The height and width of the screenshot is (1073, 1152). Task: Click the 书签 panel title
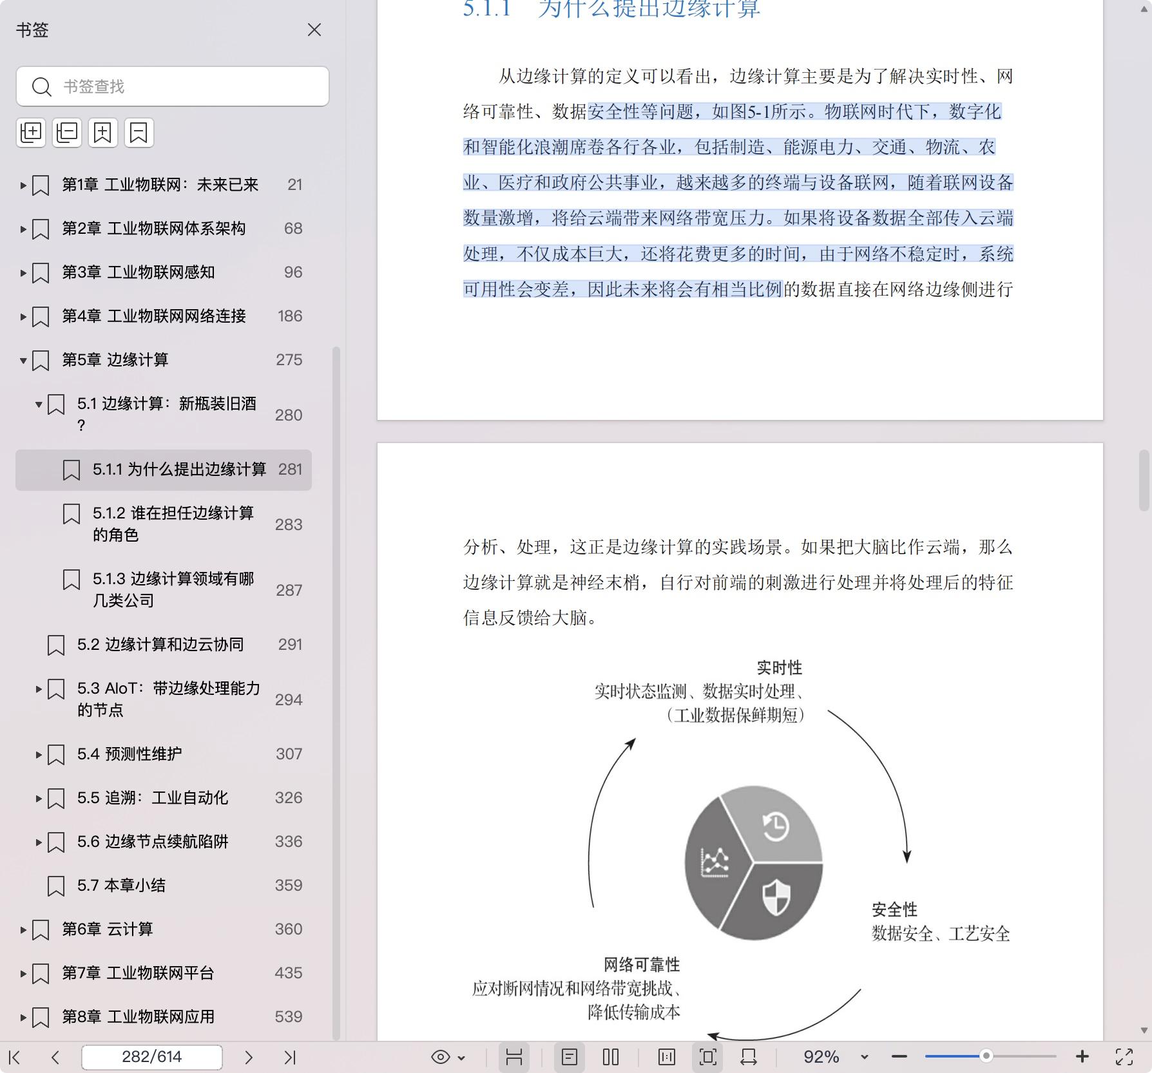(32, 30)
